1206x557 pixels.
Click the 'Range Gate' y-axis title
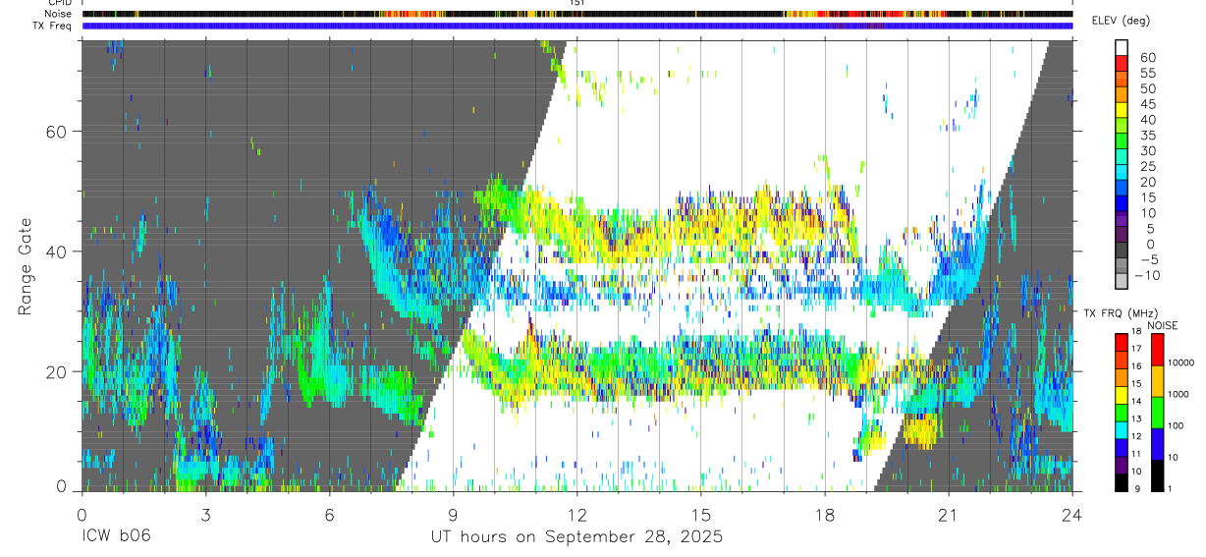27,265
